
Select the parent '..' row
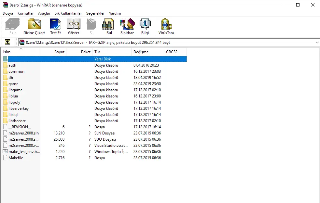[95, 59]
